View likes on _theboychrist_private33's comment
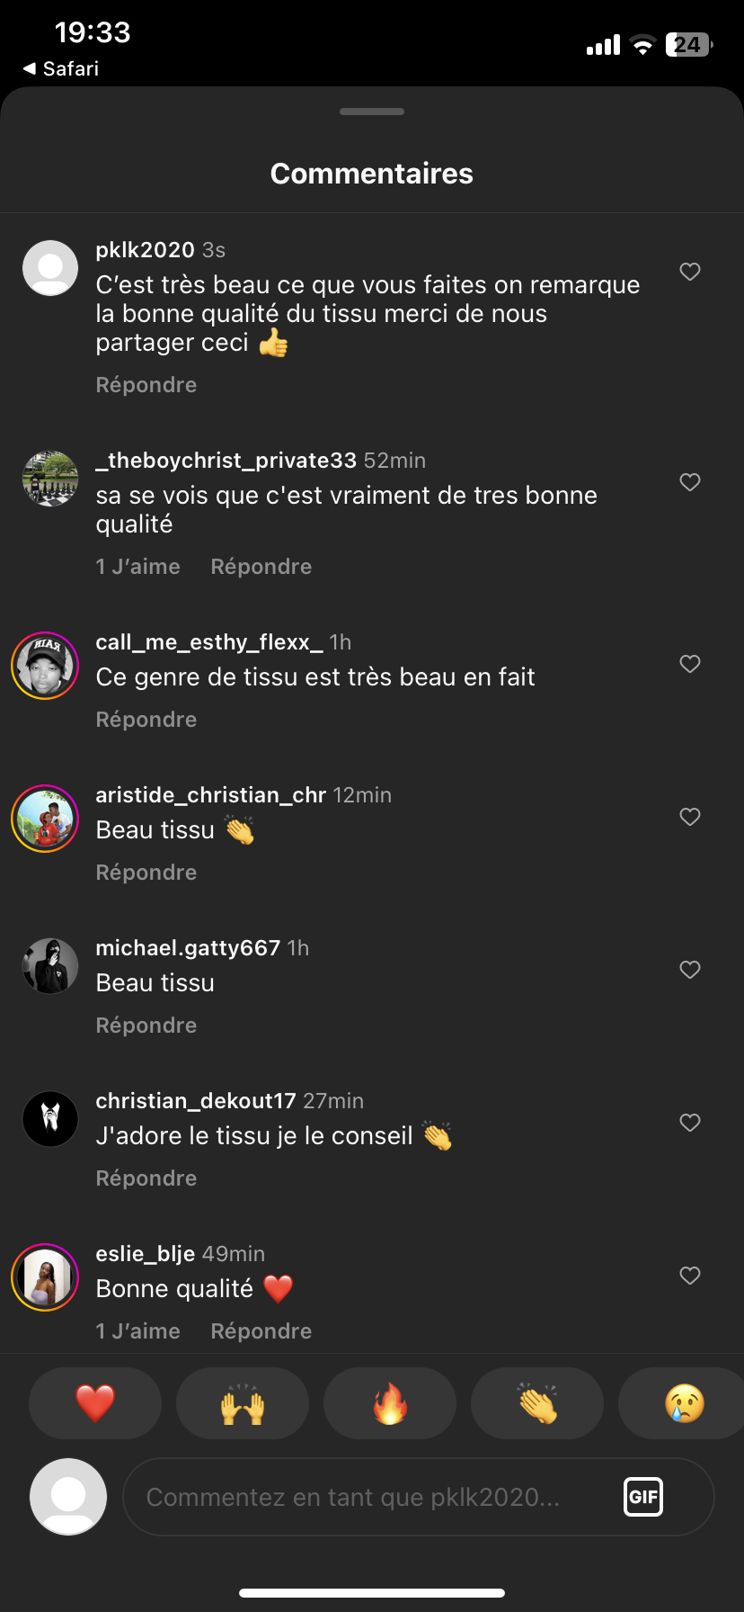 pyautogui.click(x=138, y=567)
